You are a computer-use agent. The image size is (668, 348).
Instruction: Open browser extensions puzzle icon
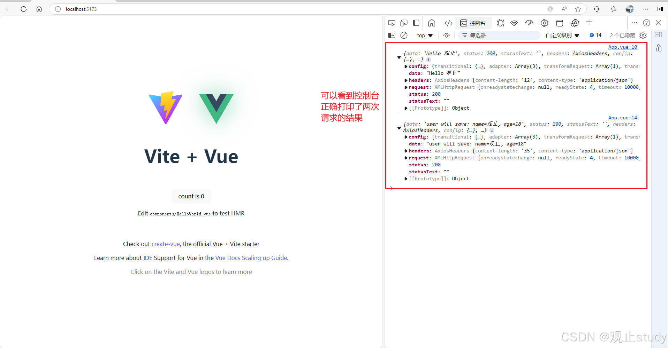click(x=597, y=9)
